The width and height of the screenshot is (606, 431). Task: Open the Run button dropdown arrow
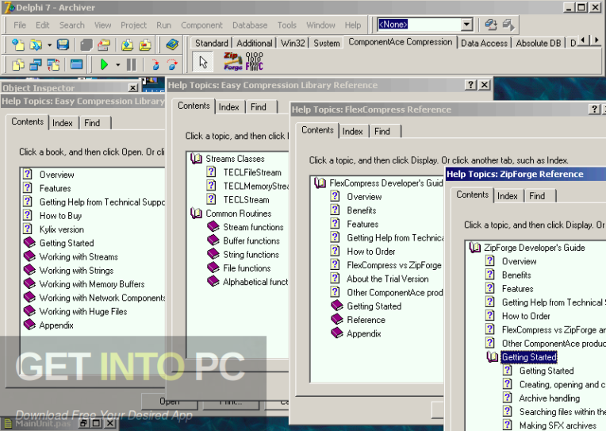coord(117,65)
